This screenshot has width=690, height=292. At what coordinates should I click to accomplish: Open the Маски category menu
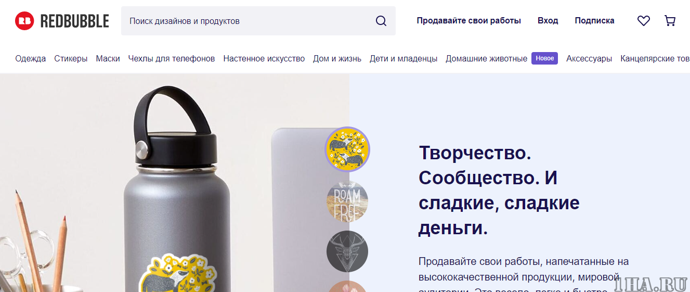[x=108, y=58]
